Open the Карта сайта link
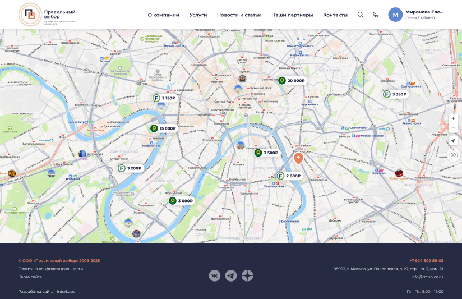The image size is (462, 299). [x=30, y=277]
